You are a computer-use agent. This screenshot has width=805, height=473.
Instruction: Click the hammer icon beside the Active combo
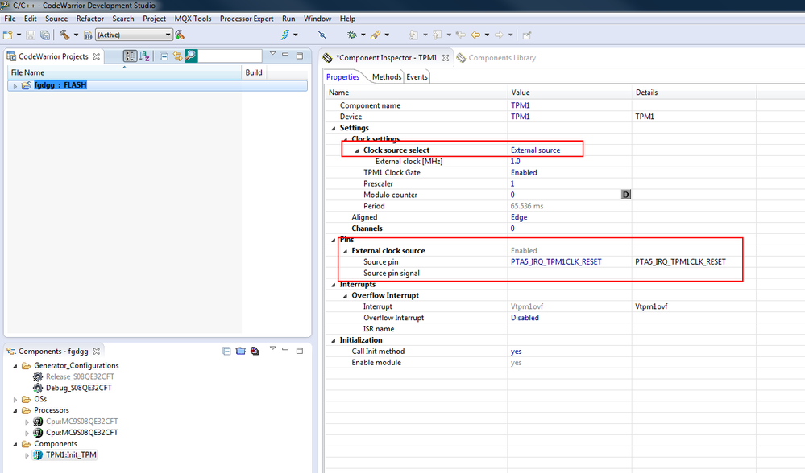point(180,35)
